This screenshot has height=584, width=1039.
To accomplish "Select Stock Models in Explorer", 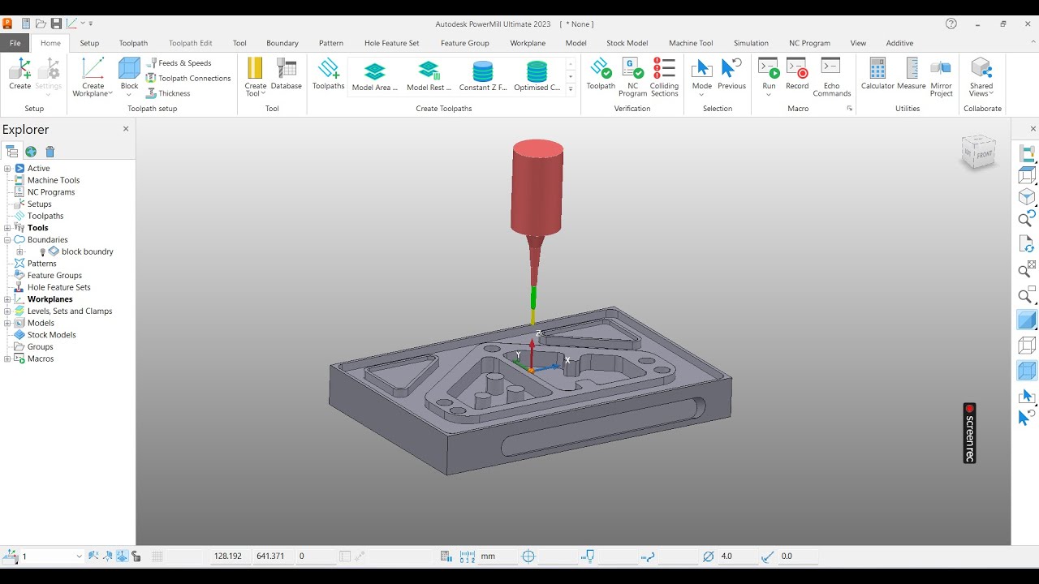I will tap(51, 335).
